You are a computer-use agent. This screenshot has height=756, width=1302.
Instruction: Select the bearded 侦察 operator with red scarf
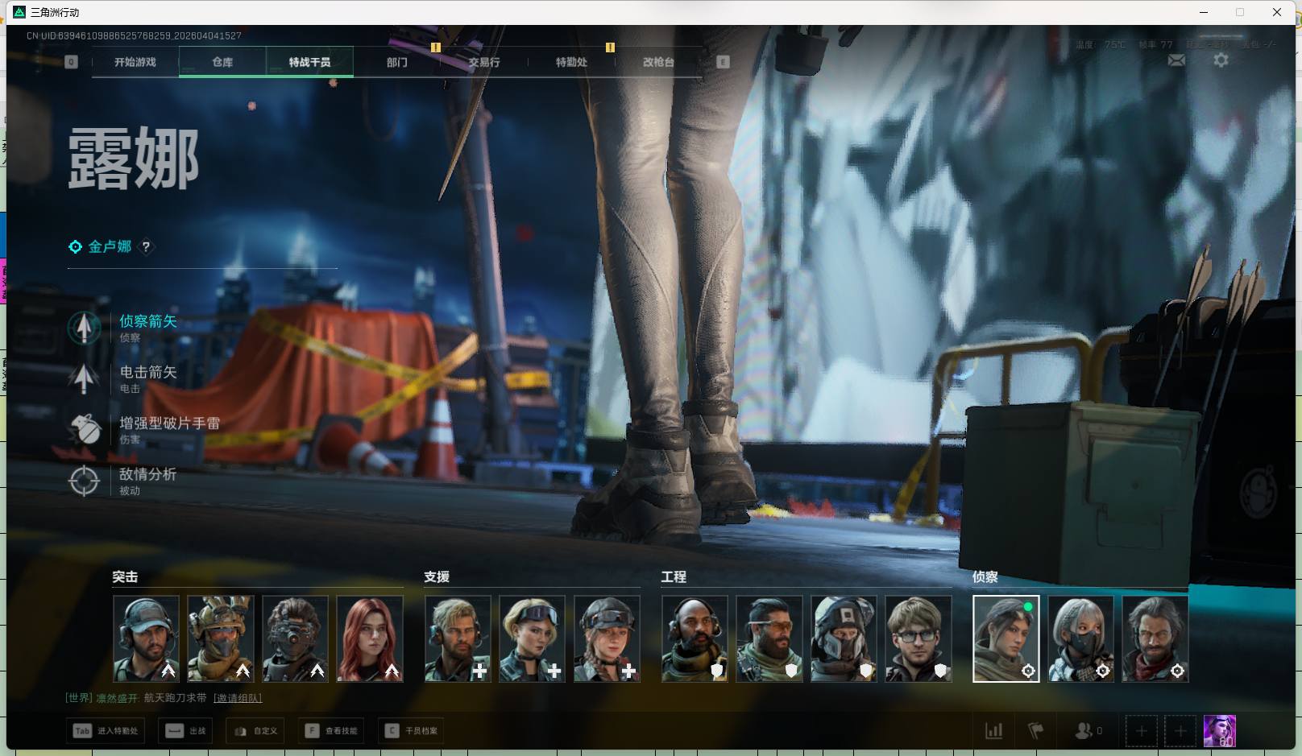pos(1155,638)
